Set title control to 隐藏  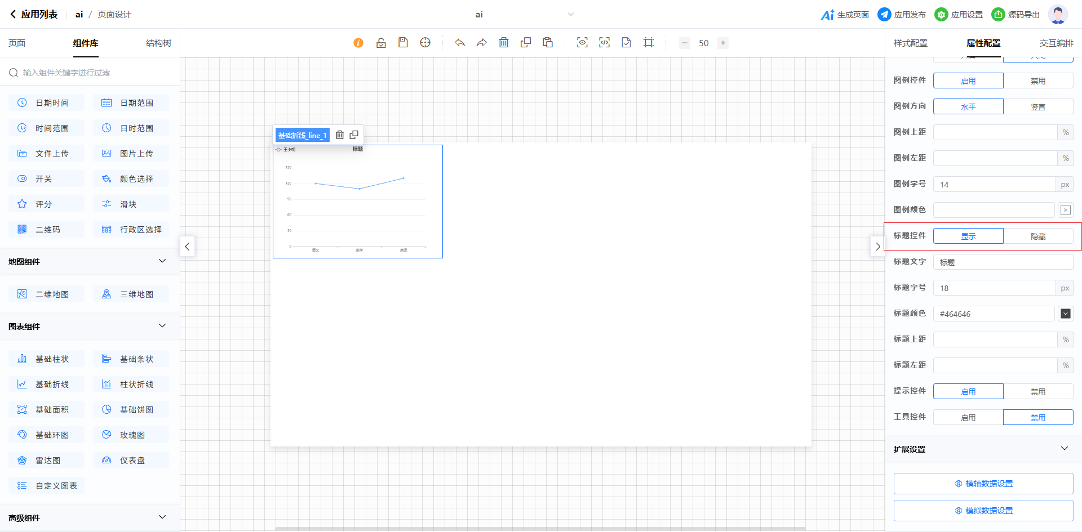pos(1038,236)
